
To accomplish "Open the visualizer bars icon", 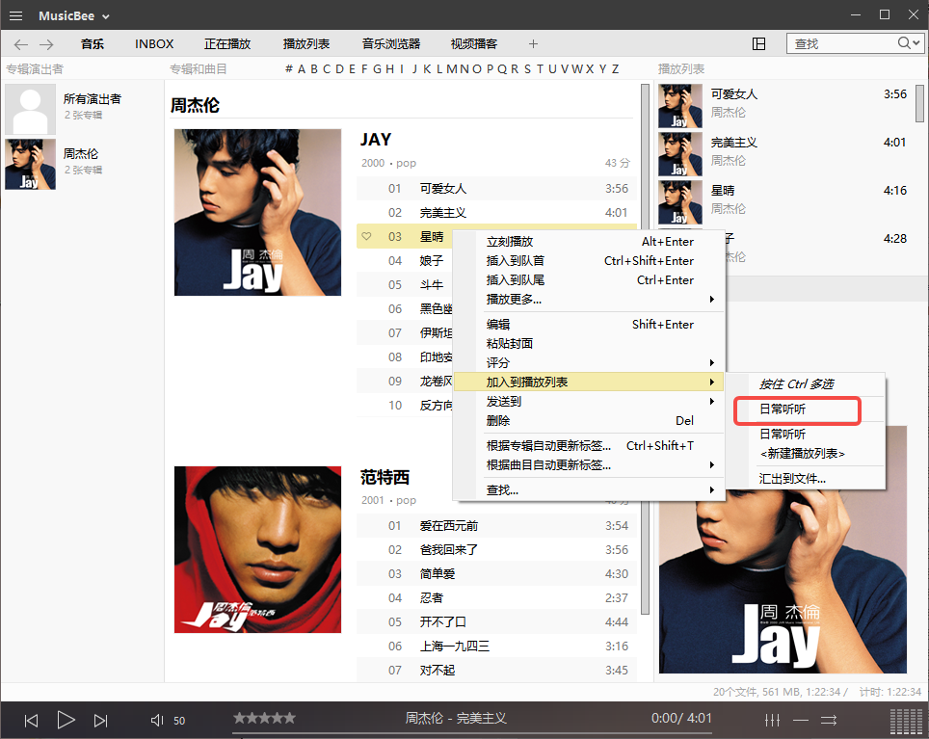I will [907, 721].
